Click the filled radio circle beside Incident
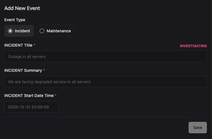Viewport: 212px width, 139px height. click(x=10, y=31)
